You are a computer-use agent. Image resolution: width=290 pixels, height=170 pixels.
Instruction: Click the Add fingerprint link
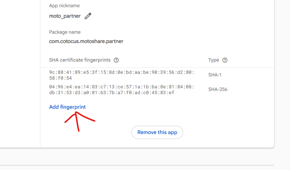pyautogui.click(x=67, y=107)
